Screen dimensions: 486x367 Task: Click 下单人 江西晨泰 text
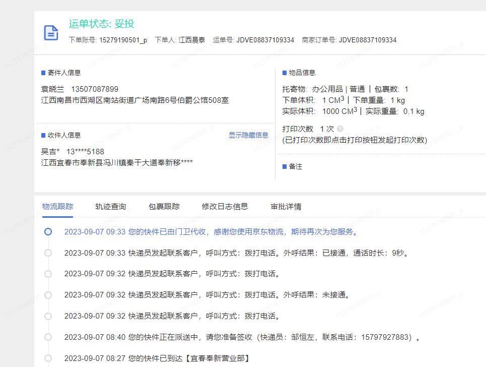[180, 40]
